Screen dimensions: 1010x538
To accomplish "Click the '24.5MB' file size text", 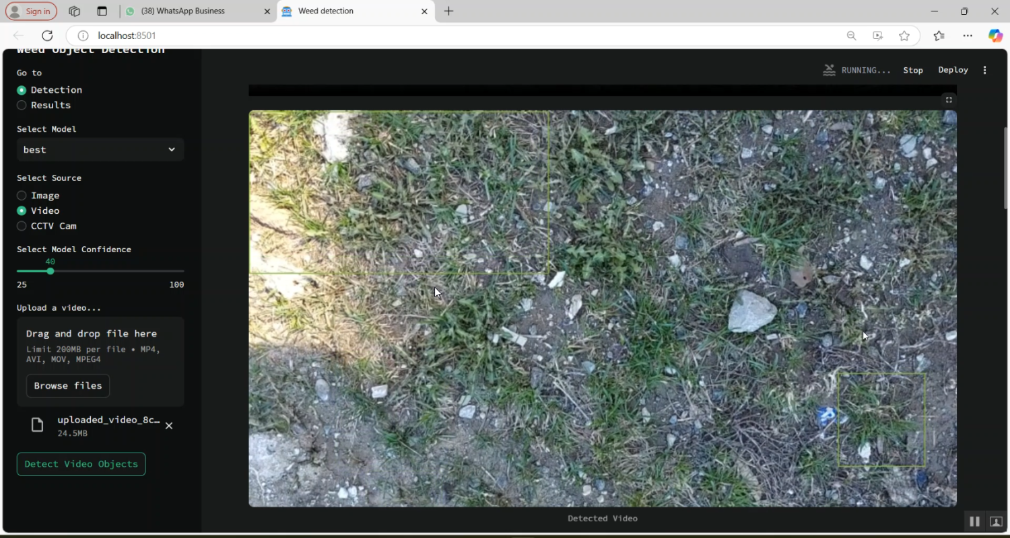I will [72, 434].
